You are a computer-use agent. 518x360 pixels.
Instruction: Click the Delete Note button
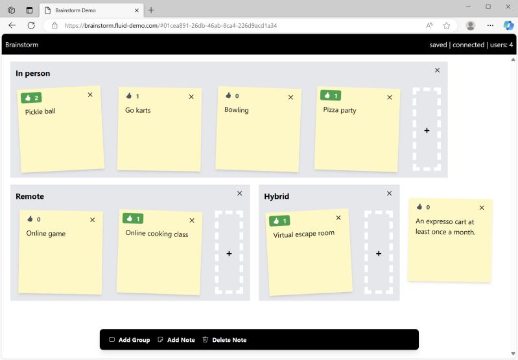tap(224, 340)
